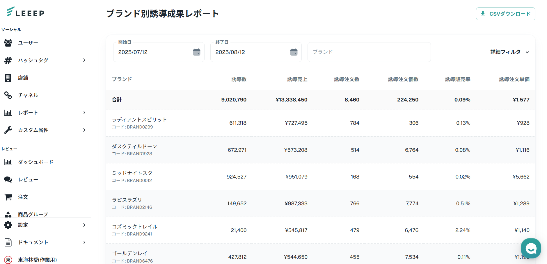Screen dimensions: 547x264
Task: Click the 店舗 building icon
Action: 8,78
